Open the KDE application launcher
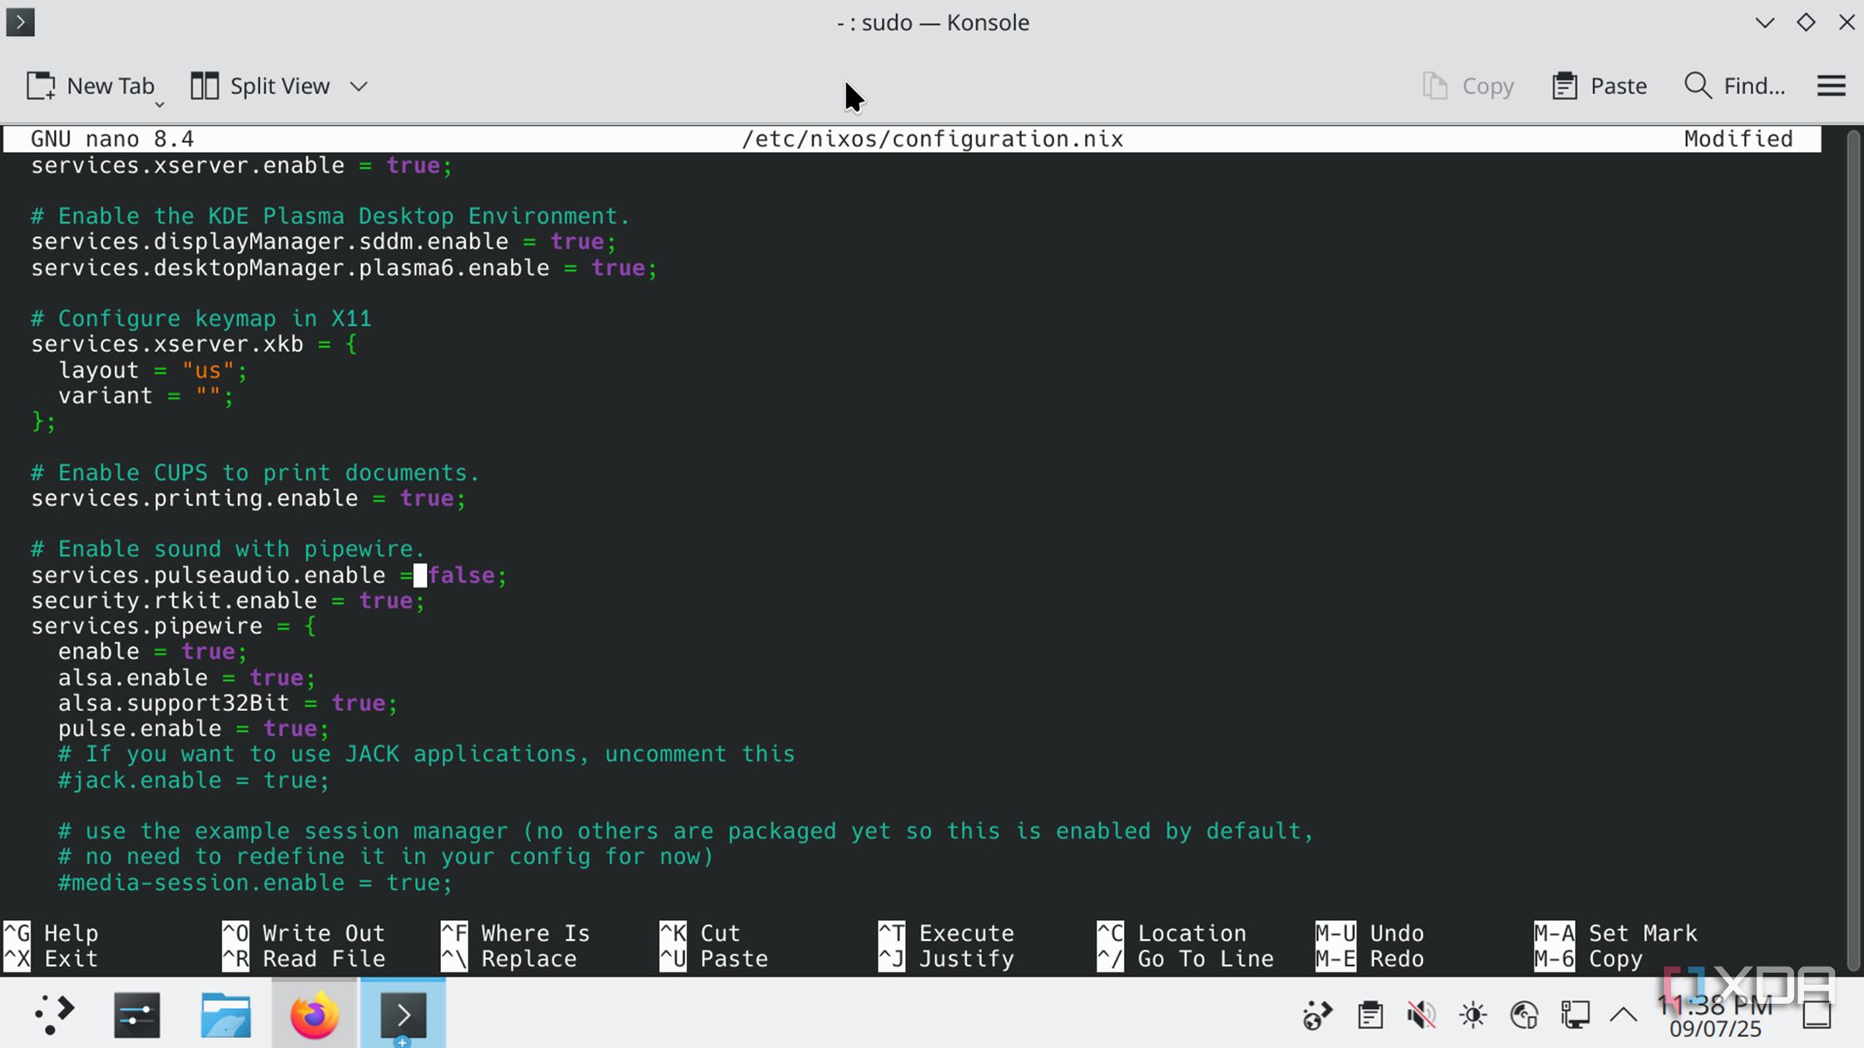The height and width of the screenshot is (1048, 1864). click(53, 1013)
